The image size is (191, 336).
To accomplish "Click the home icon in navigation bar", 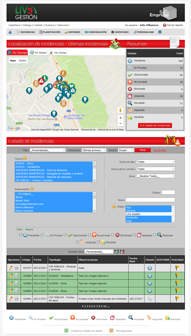I will tap(10, 32).
